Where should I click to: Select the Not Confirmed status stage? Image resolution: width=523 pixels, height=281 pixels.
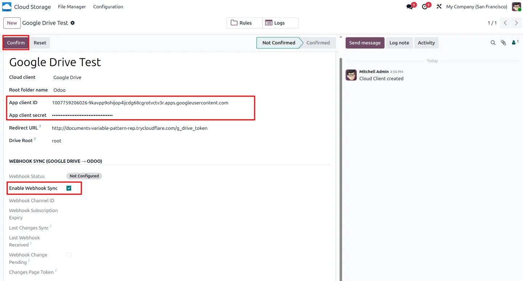279,43
